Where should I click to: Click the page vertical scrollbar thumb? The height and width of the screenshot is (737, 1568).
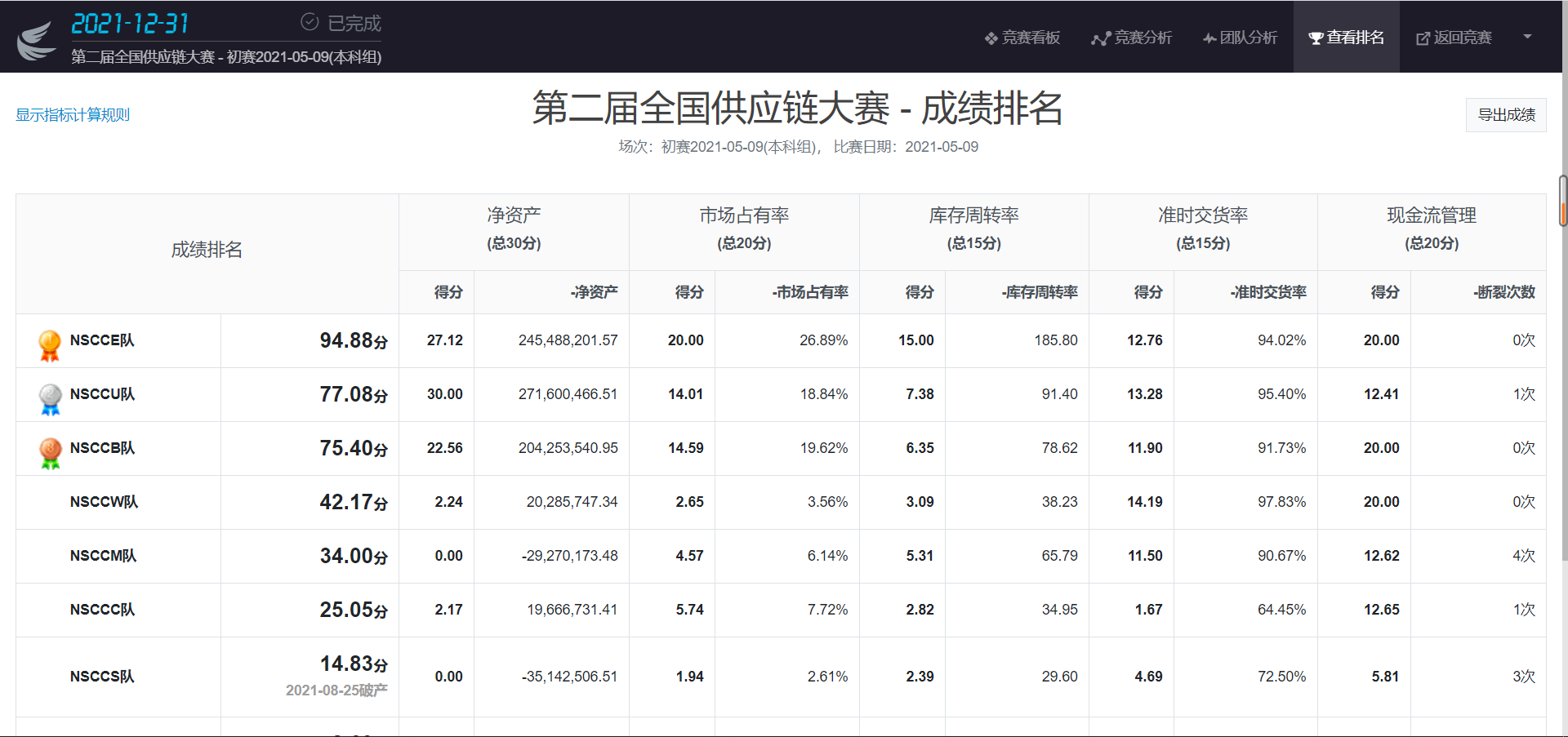tap(1563, 200)
